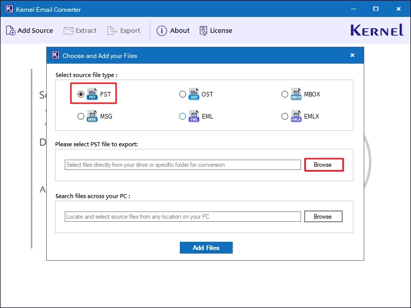Click the OST file type icon

194,94
